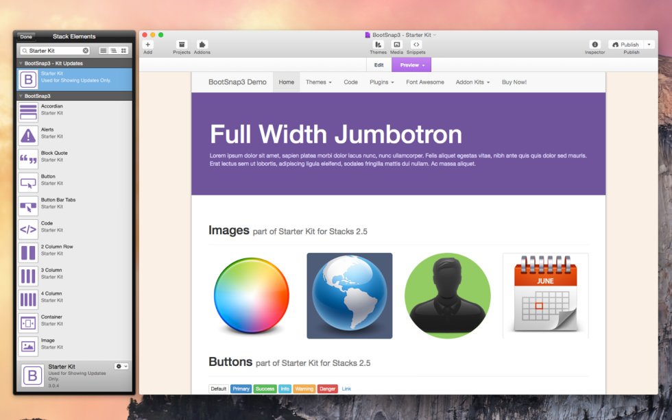Viewport: 672px width, 420px height.
Task: Clear the Starter Kit search text
Action: (x=86, y=51)
